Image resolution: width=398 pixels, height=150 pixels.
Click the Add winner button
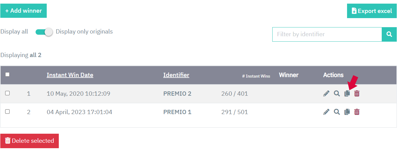tap(24, 11)
